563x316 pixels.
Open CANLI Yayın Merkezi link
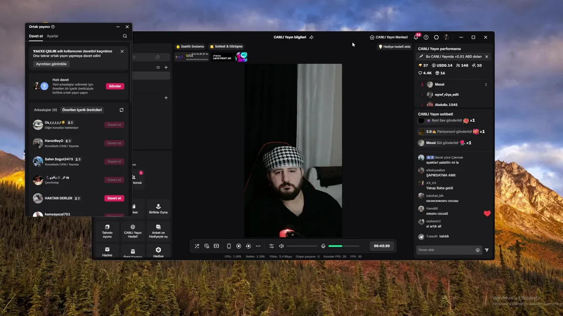tap(389, 37)
